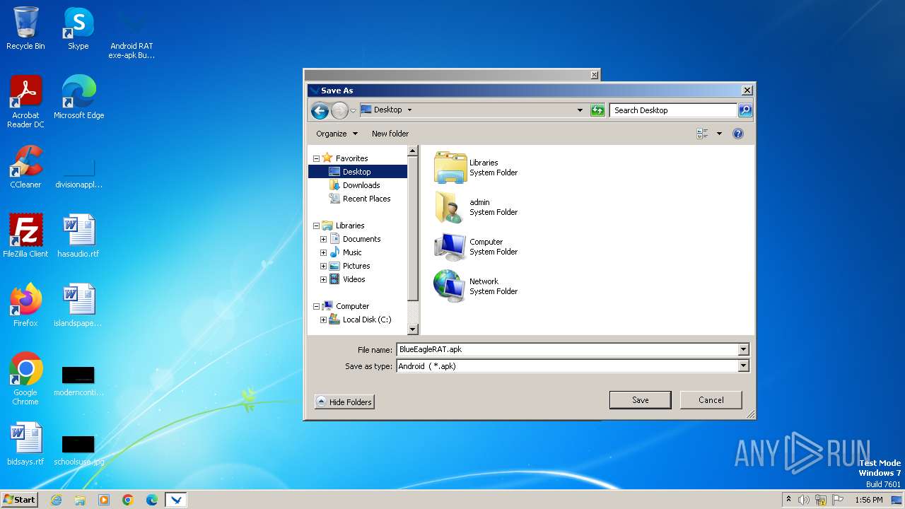Viewport: 905px width, 509px height.
Task: Open the File name dropdown arrow
Action: 743,349
